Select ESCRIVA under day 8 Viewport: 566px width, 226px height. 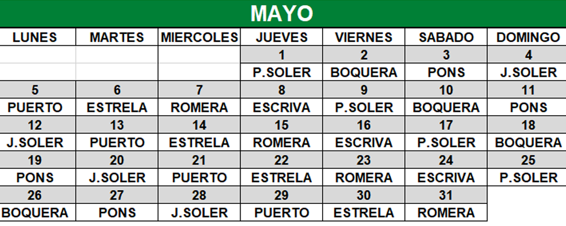coord(281,107)
